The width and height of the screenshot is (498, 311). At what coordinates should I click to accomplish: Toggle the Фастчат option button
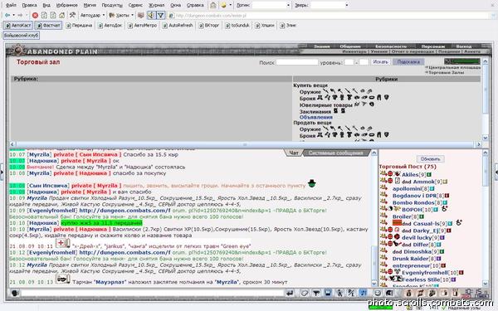click(x=48, y=26)
